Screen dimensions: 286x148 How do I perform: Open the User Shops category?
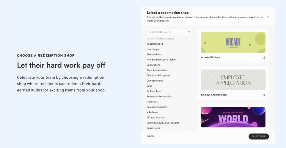coord(153,49)
